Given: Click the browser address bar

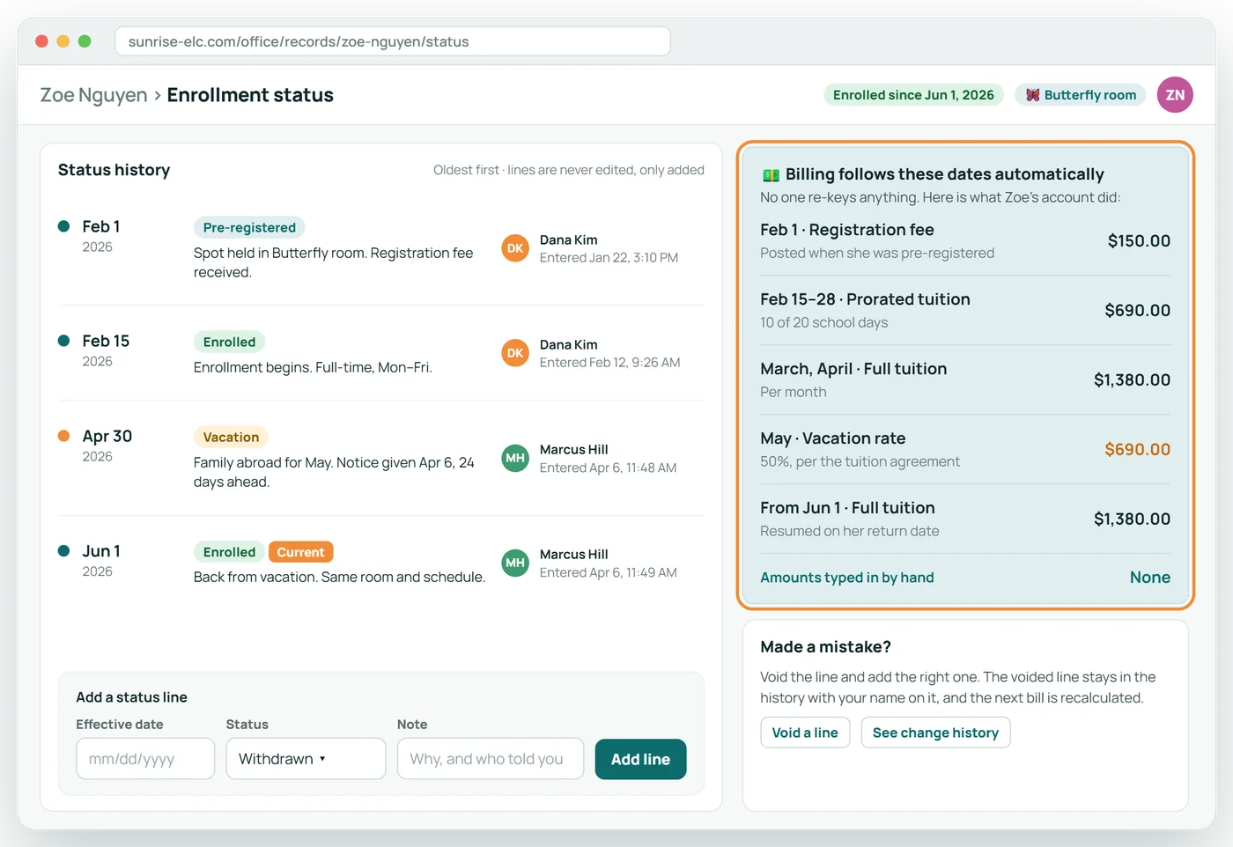Looking at the screenshot, I should point(393,41).
